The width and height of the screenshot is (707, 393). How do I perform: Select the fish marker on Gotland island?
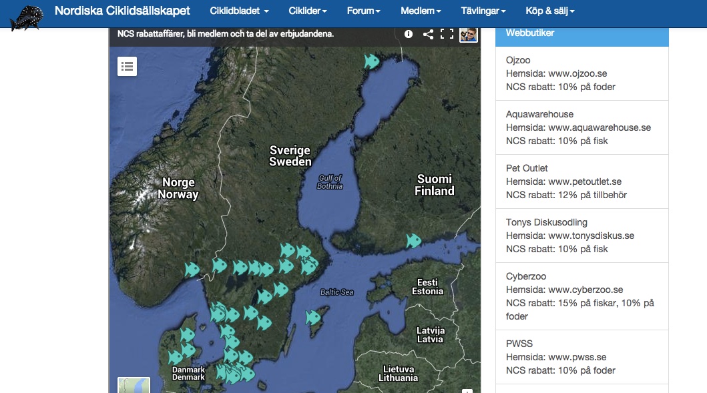pos(313,318)
